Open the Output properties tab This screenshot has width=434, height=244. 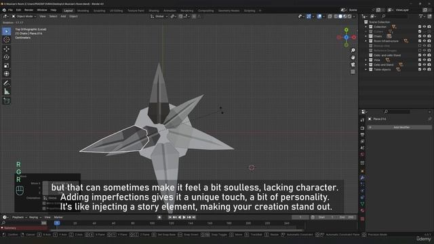point(362,135)
